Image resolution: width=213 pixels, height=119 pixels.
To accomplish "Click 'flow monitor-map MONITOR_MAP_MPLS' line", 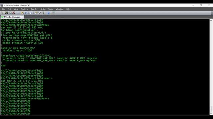I will coord(27,35).
